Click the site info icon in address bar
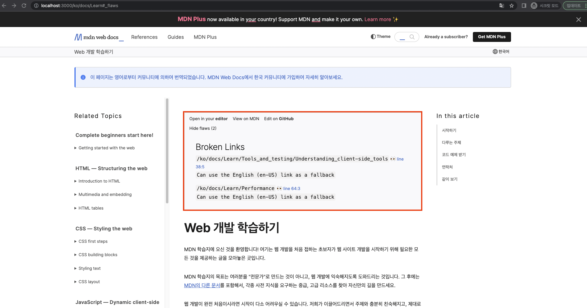Screen dimensions: 587x308 point(36,6)
